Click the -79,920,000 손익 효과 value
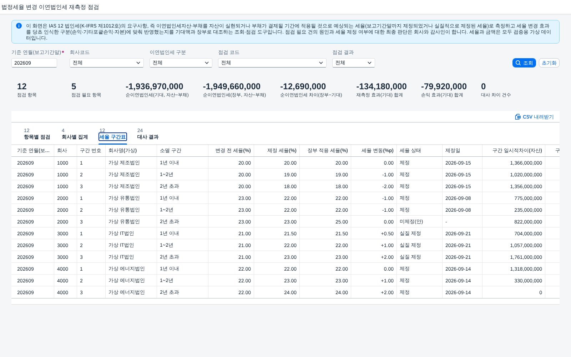571x357 pixels. 444,86
